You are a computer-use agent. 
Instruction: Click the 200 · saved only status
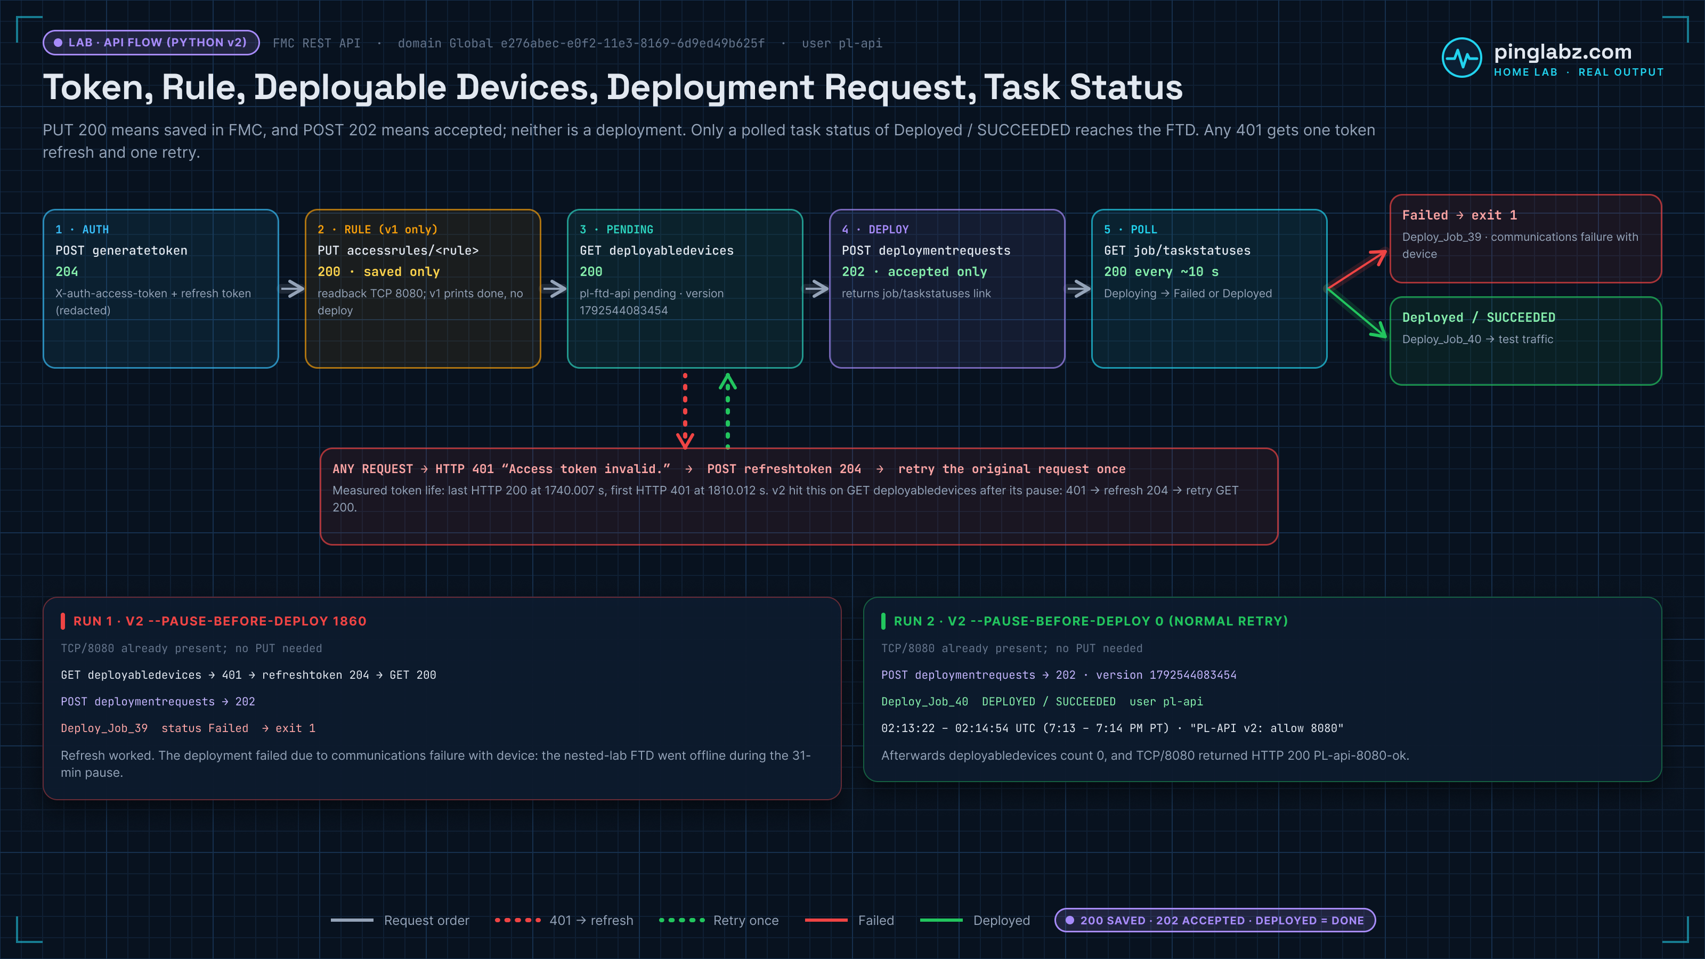pyautogui.click(x=379, y=272)
